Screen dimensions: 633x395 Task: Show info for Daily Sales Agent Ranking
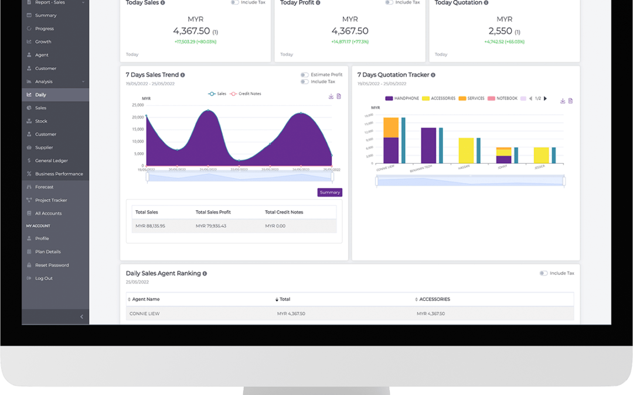tap(205, 273)
